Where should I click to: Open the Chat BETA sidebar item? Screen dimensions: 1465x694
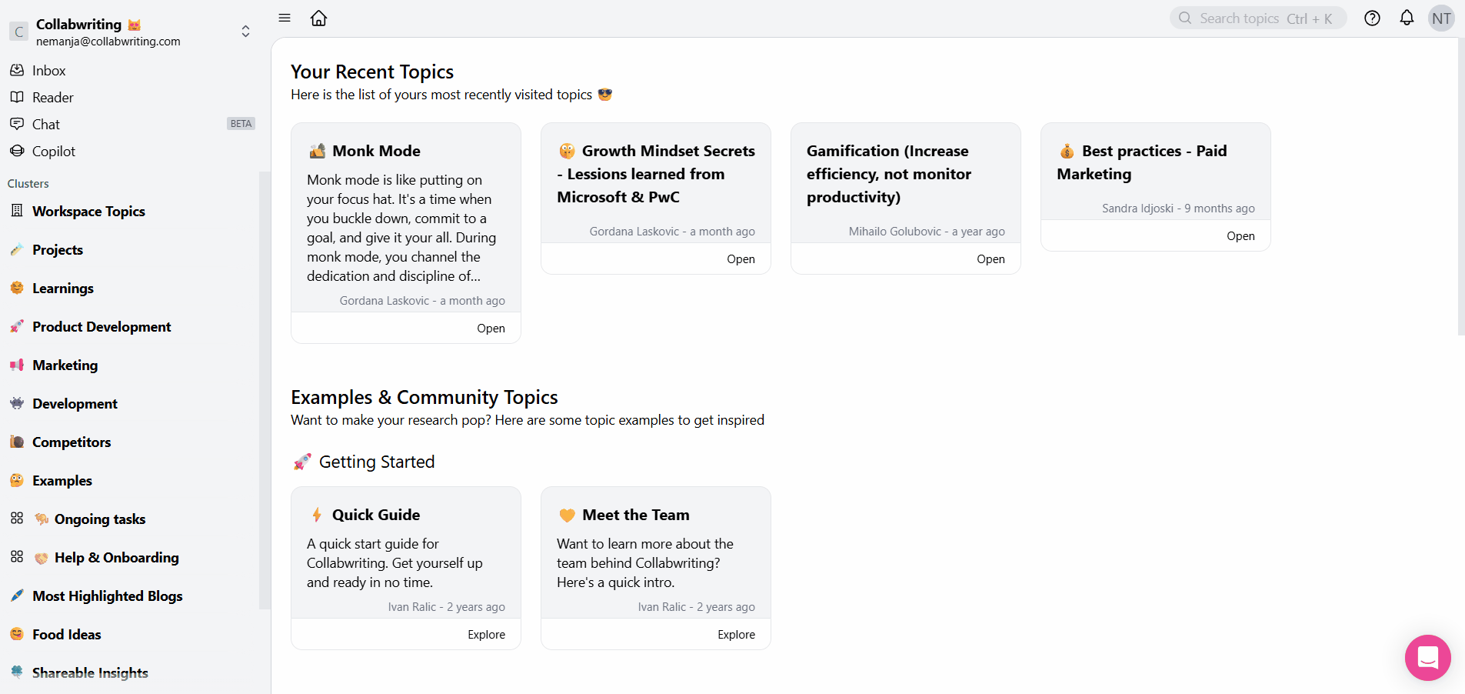46,125
